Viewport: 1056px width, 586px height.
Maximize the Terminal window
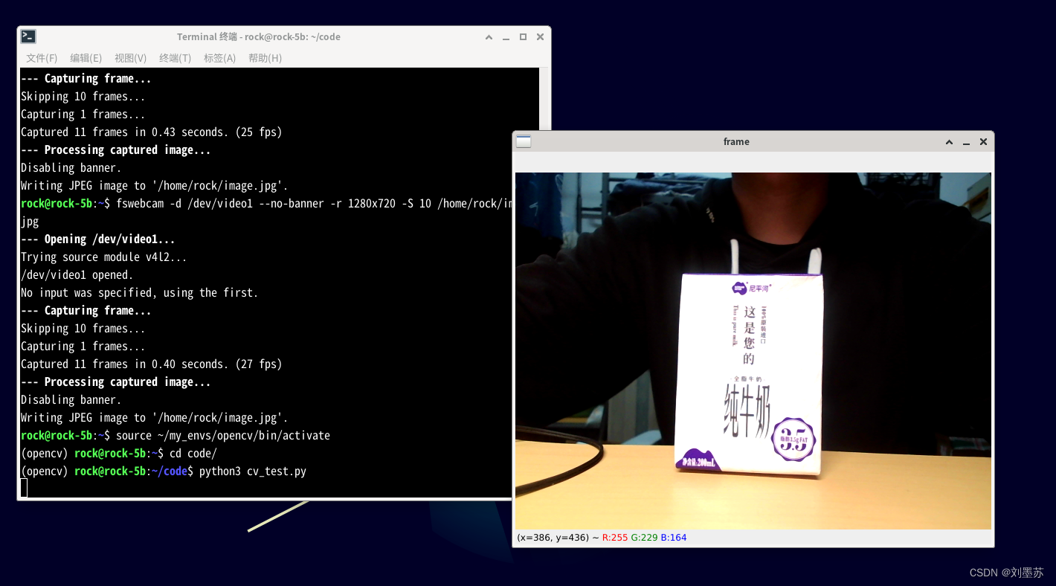point(523,37)
